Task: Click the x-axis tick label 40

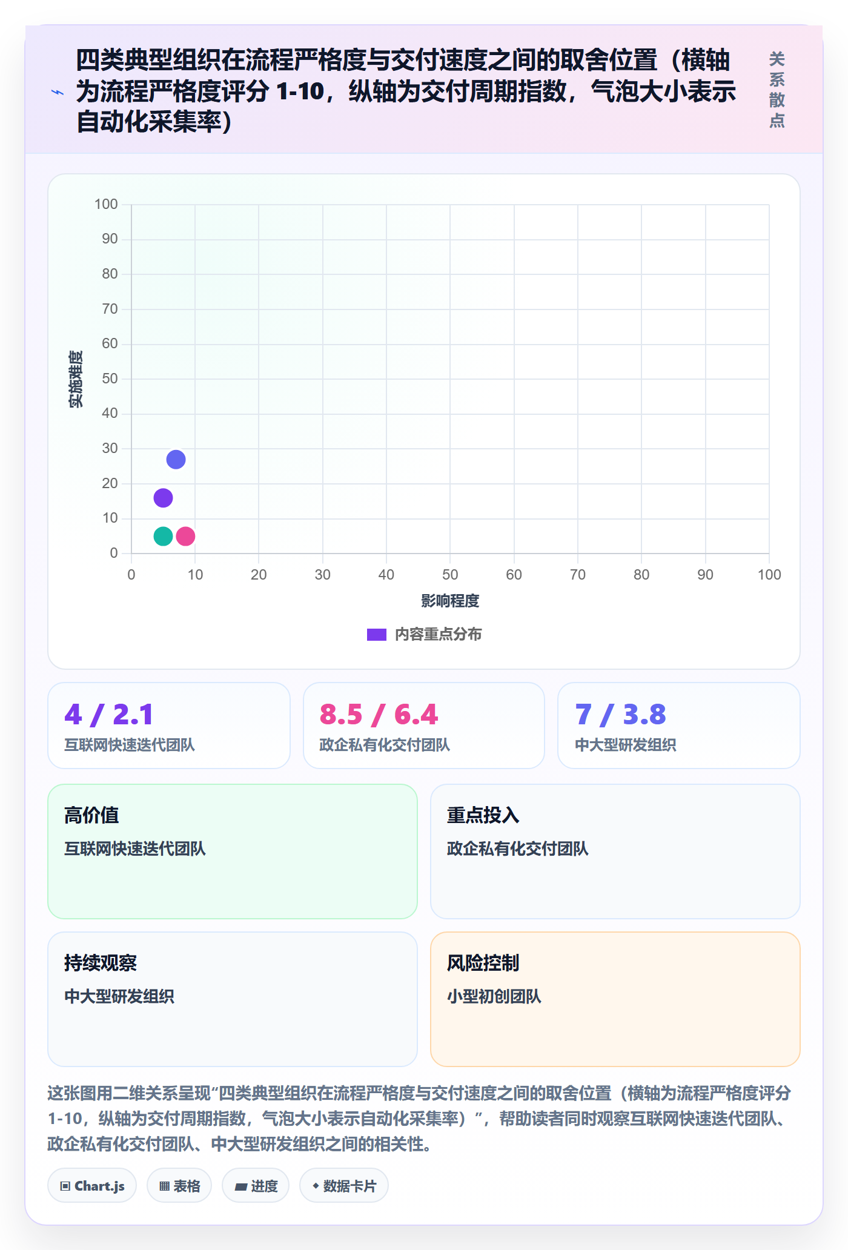Action: point(386,575)
